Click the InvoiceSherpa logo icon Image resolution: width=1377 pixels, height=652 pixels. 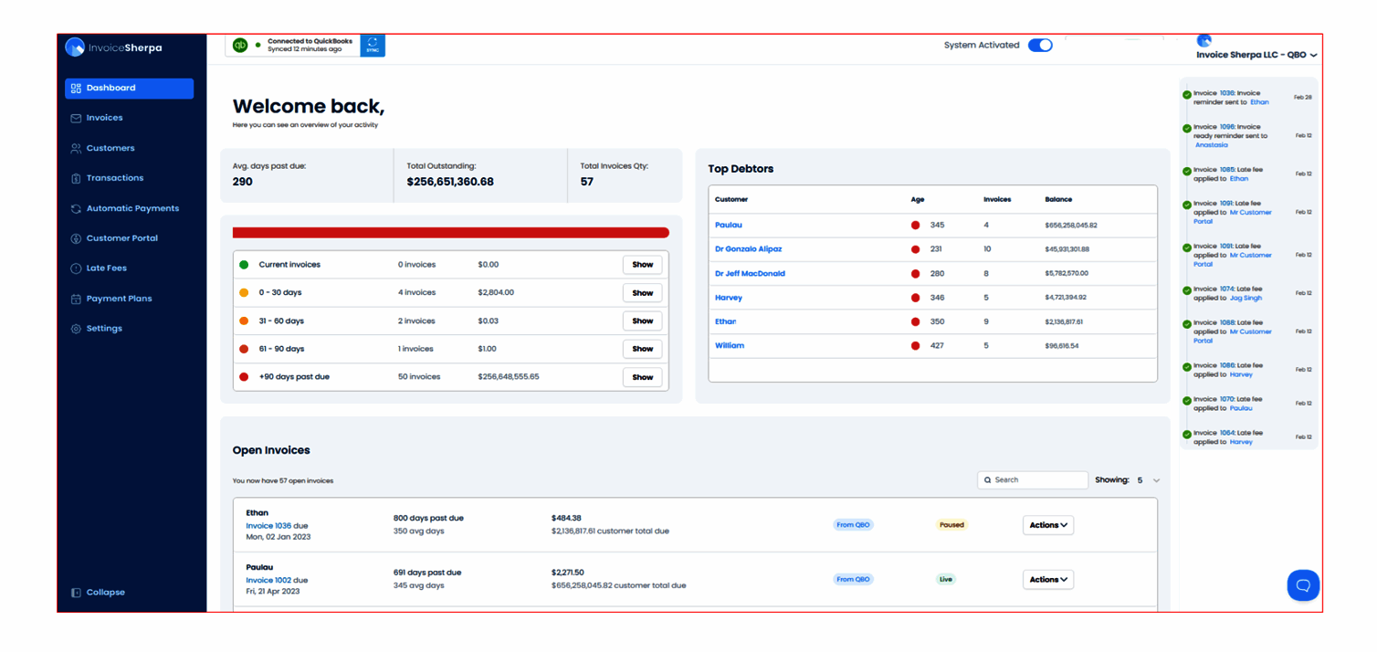click(x=75, y=47)
